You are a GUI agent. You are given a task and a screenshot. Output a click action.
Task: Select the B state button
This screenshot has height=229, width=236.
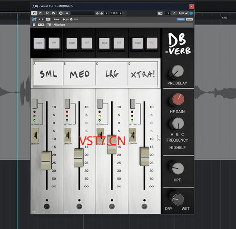[43, 20]
